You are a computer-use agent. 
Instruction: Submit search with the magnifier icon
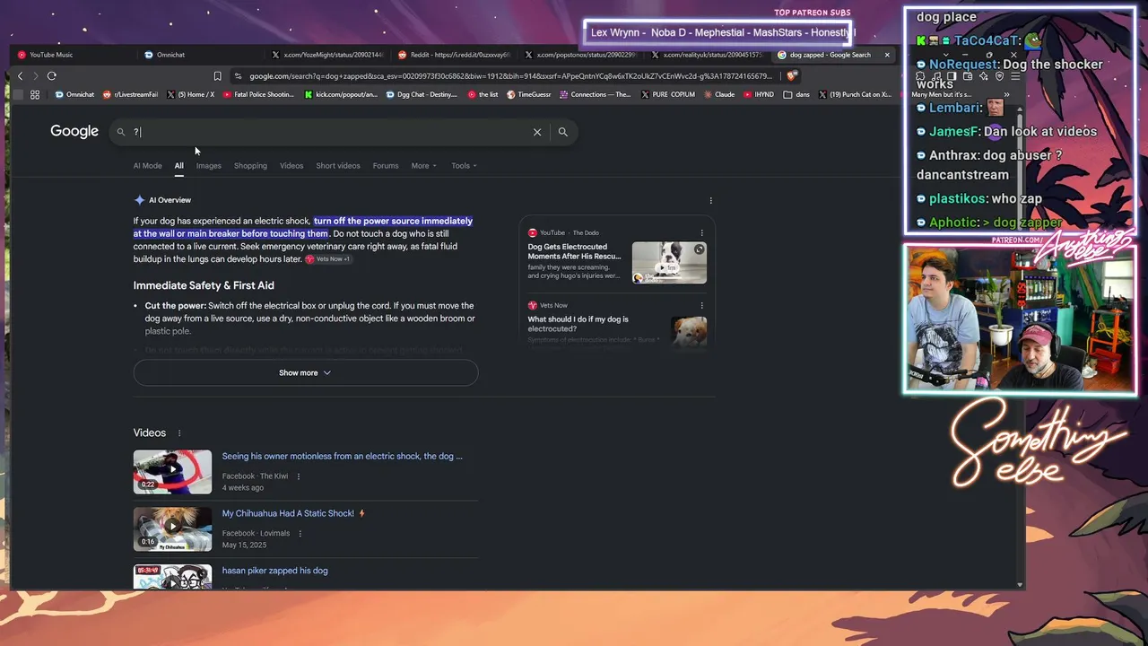tap(563, 132)
